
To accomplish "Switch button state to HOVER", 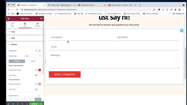I will (x=33, y=61).
